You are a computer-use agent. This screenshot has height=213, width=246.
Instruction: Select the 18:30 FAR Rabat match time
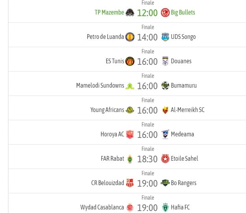(147, 159)
